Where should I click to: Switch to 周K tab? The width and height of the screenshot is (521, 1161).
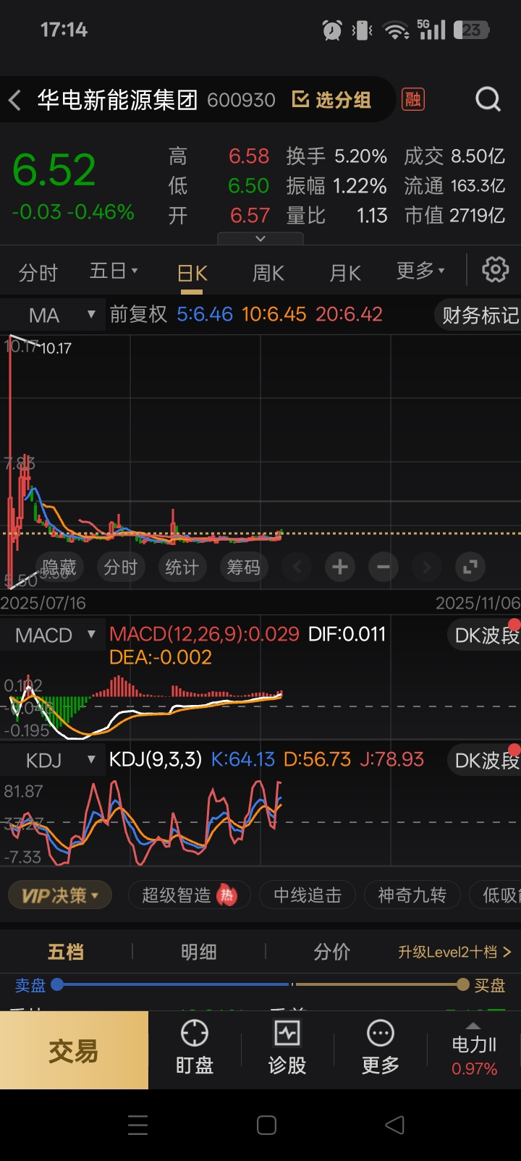268,273
